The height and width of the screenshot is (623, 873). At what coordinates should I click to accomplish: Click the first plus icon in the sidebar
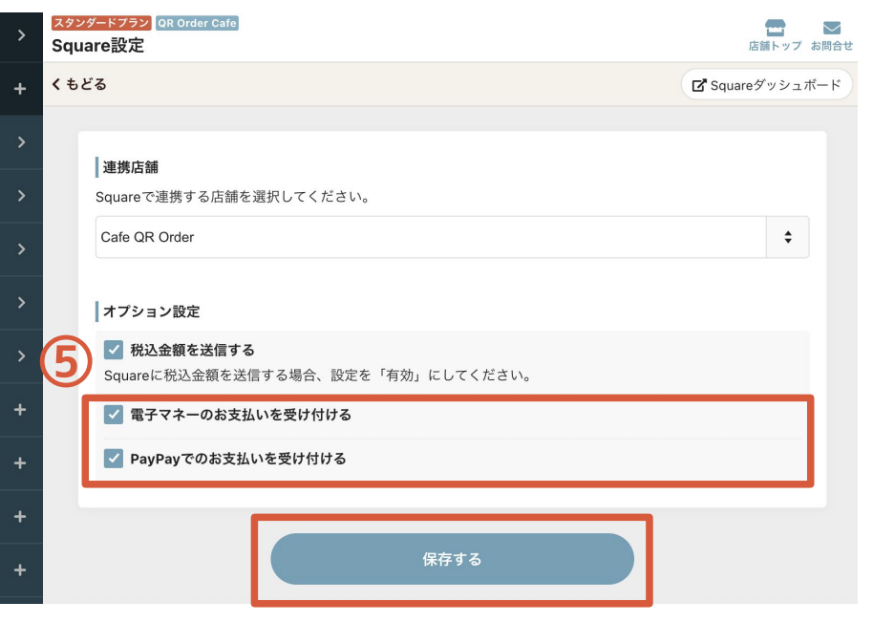21,89
